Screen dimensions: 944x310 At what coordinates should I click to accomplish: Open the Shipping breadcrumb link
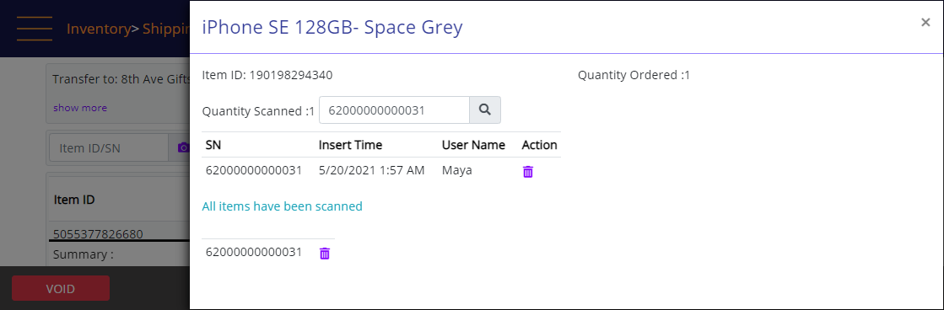tap(165, 29)
